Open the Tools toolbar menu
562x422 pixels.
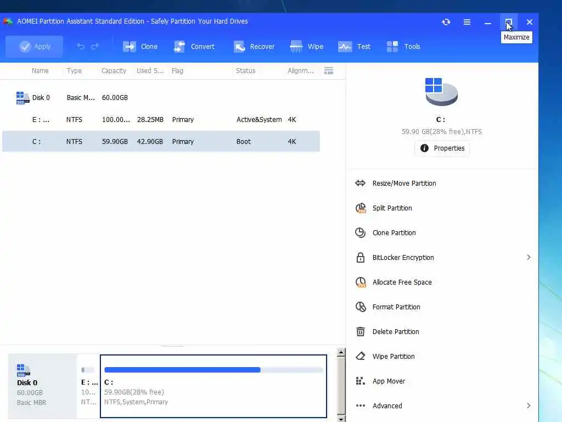403,47
